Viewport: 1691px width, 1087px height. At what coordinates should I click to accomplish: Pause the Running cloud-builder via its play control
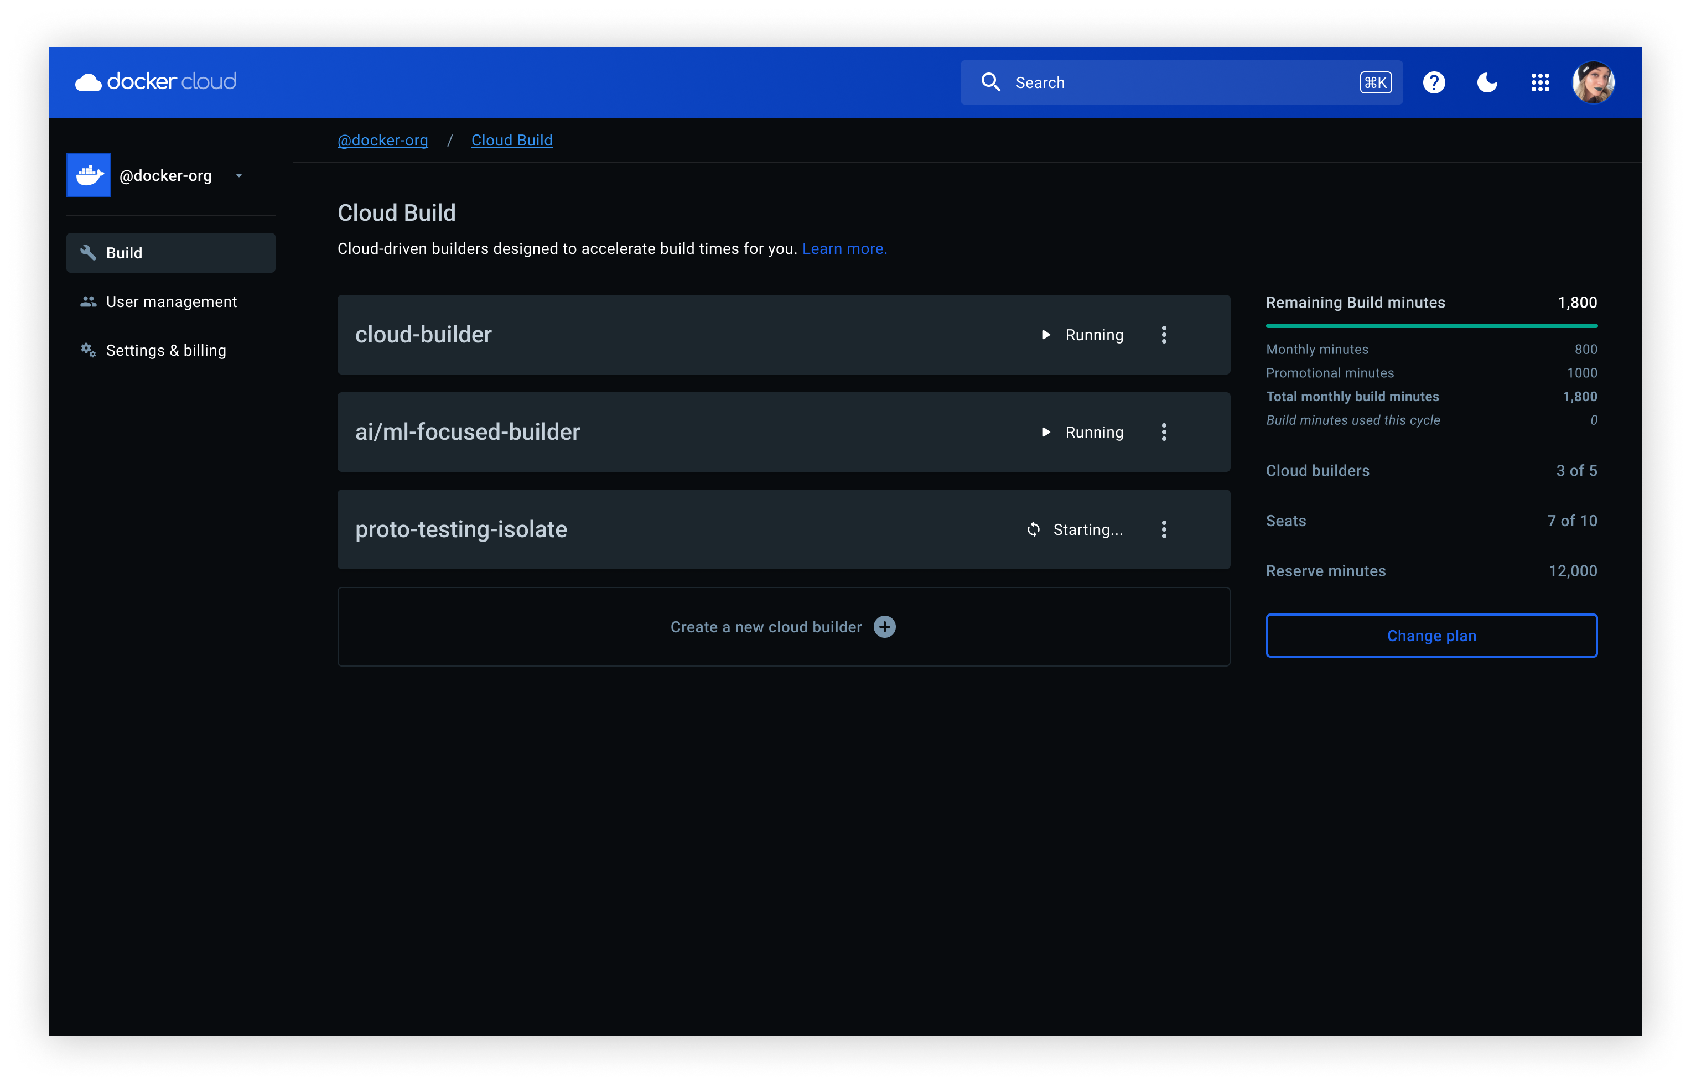pyautogui.click(x=1046, y=335)
